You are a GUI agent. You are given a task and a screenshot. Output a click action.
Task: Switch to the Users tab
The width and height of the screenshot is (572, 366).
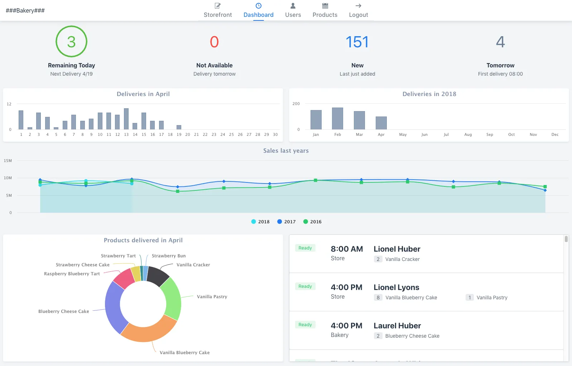[x=293, y=15]
